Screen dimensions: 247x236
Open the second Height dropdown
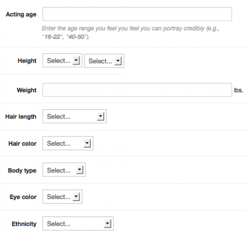(x=104, y=61)
